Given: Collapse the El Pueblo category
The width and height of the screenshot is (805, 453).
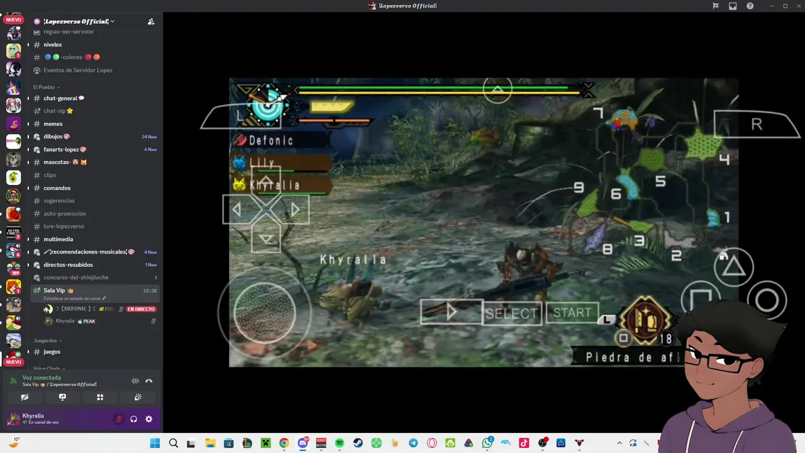Looking at the screenshot, I should [47, 87].
